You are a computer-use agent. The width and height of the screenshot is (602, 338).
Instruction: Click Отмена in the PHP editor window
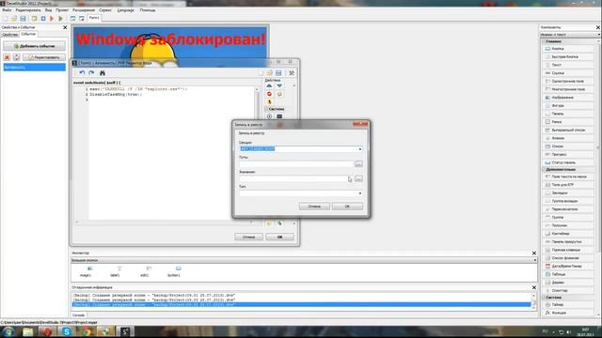pos(248,237)
